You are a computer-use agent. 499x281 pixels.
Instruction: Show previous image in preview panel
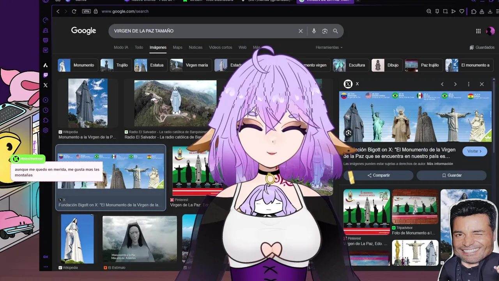click(x=442, y=84)
